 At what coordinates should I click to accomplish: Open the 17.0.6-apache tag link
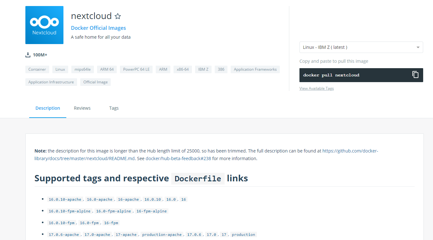64,235
